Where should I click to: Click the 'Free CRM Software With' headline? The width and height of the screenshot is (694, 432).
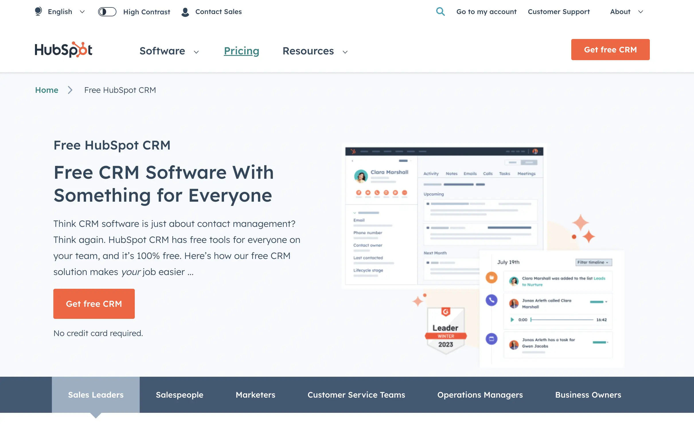tap(164, 173)
